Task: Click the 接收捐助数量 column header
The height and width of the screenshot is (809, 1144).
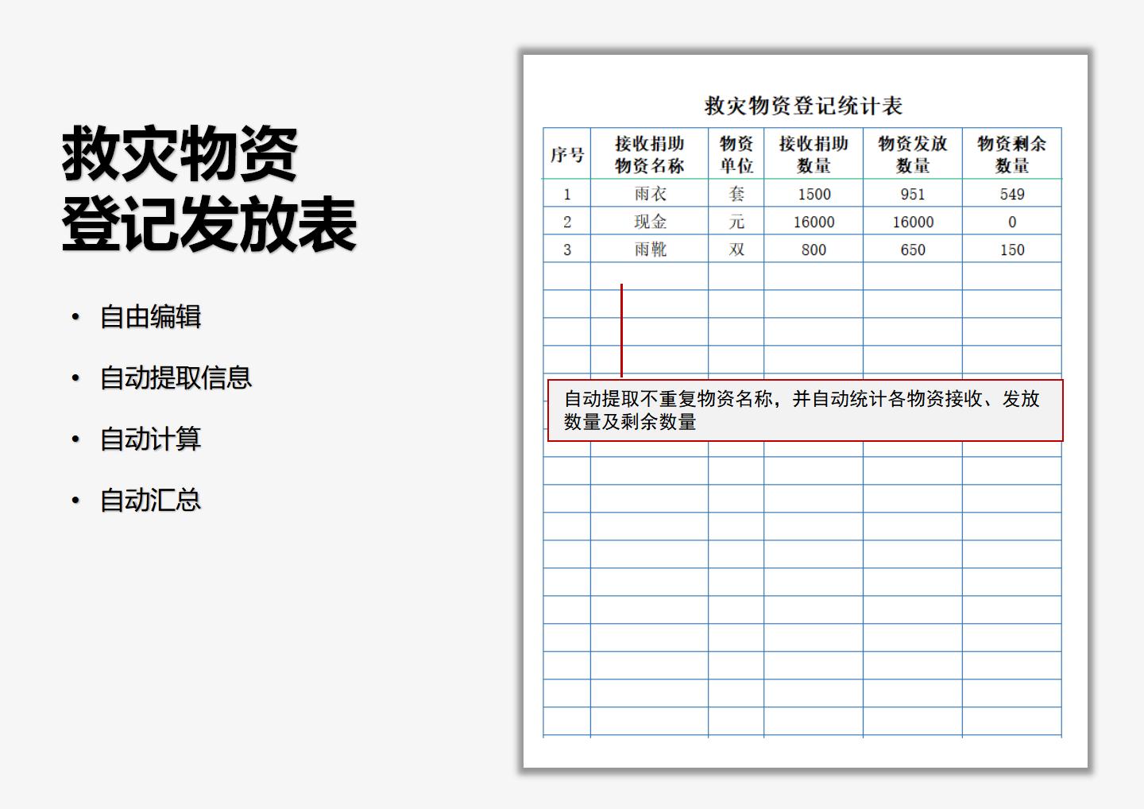Action: [814, 154]
